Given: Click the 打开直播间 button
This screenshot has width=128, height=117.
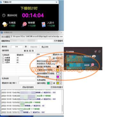Looking at the screenshot, I should pyautogui.click(x=59, y=41).
